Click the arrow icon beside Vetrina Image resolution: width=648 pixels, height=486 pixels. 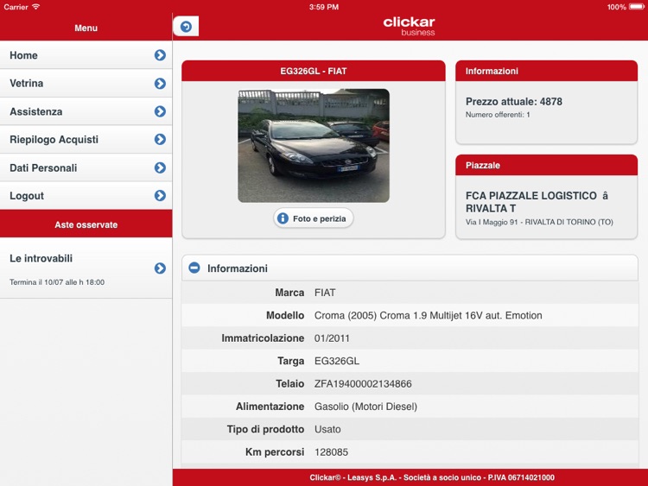pos(160,84)
